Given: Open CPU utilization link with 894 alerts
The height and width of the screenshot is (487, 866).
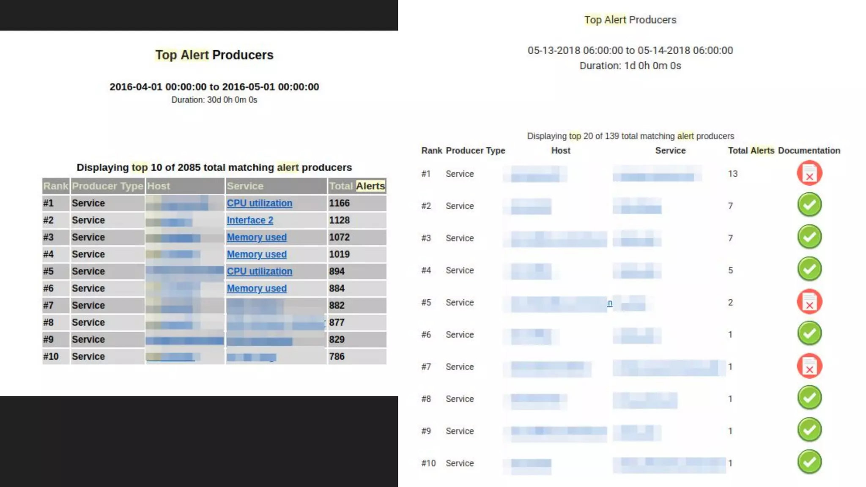Looking at the screenshot, I should pyautogui.click(x=259, y=271).
